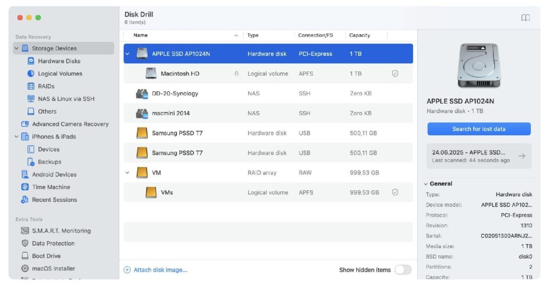Click the RAID array type of VM row
542x286 pixels.
pyautogui.click(x=261, y=172)
